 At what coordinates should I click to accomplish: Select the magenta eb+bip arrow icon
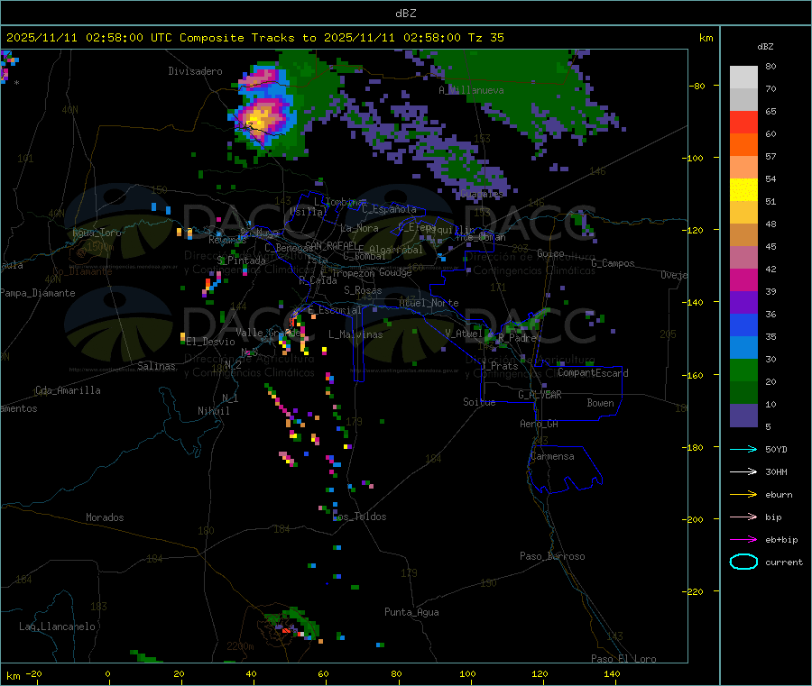[743, 539]
